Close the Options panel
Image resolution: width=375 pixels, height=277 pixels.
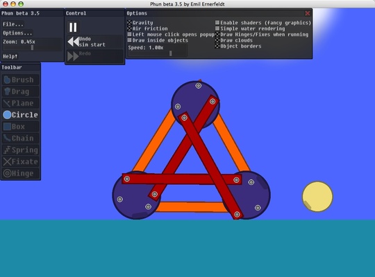tap(308, 13)
